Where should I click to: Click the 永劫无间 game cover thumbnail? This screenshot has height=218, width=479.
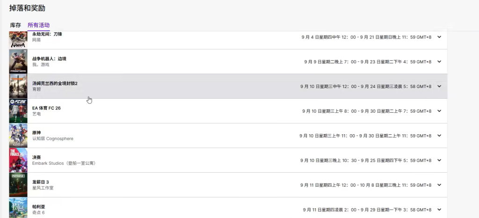coord(18,40)
